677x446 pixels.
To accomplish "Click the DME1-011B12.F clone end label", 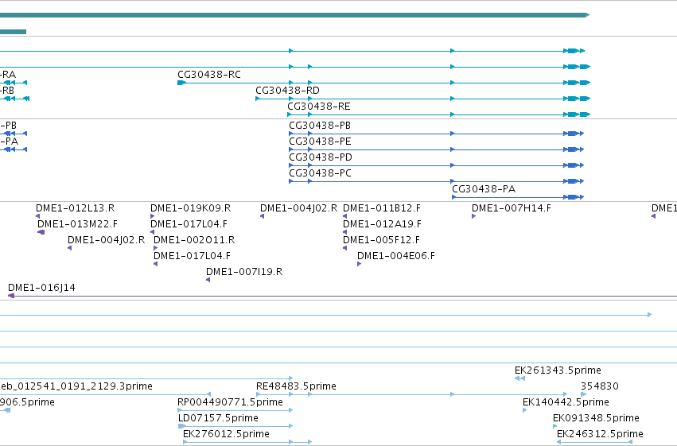I will (x=382, y=208).
